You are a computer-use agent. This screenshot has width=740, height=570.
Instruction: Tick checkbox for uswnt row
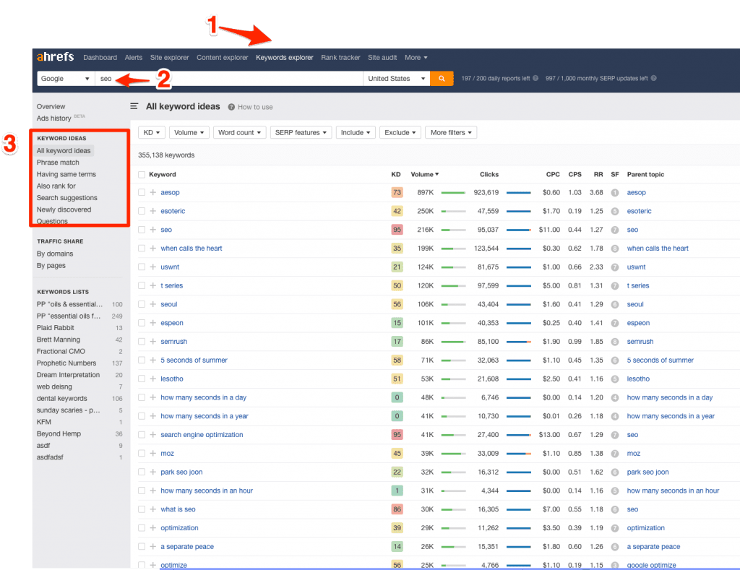pos(142,267)
